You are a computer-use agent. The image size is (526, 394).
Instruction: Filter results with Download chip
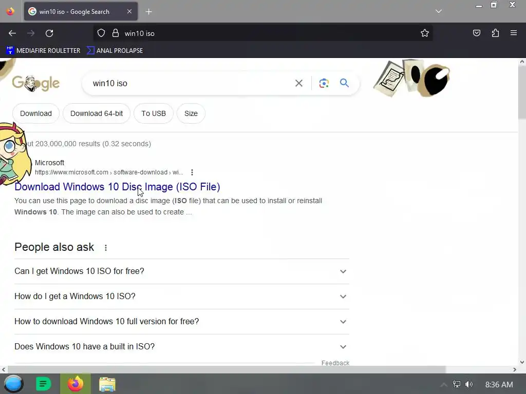click(36, 113)
